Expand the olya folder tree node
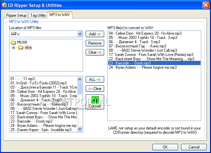 tap(13, 48)
